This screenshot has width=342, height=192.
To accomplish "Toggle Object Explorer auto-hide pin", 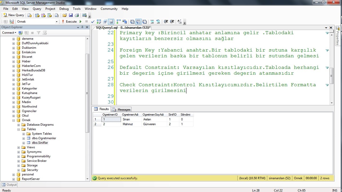I will (82, 27).
